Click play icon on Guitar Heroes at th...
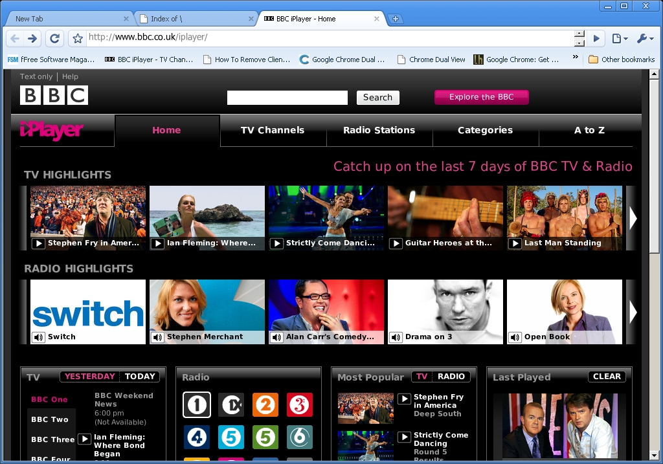This screenshot has width=663, height=464. [396, 243]
